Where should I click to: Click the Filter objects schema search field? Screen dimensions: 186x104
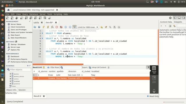click(19, 70)
